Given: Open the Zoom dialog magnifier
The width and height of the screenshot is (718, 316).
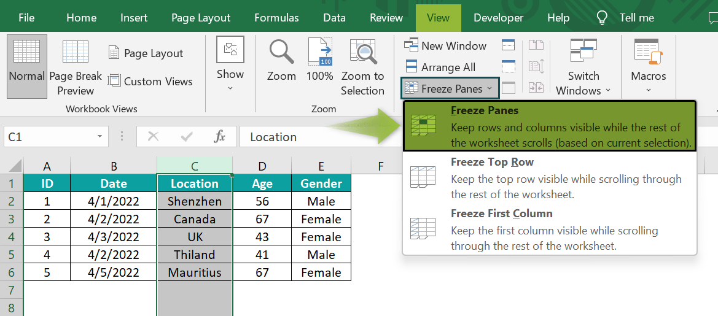Looking at the screenshot, I should [x=282, y=61].
